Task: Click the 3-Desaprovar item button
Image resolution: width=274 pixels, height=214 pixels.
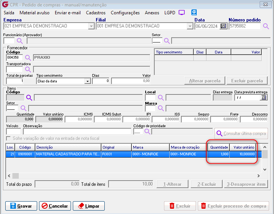Action: tap(246, 184)
